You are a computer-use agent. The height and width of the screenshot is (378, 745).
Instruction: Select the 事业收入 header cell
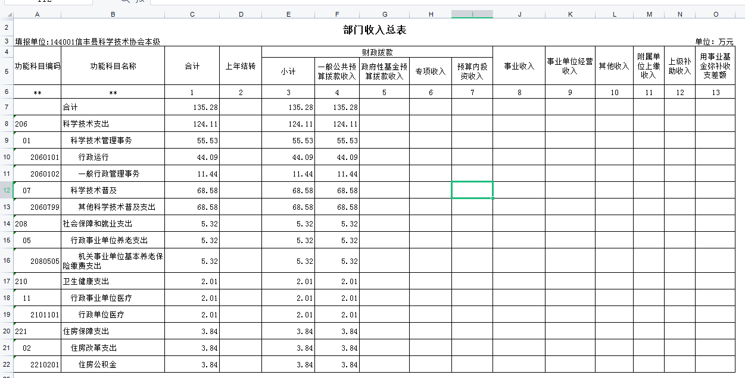[x=519, y=67]
